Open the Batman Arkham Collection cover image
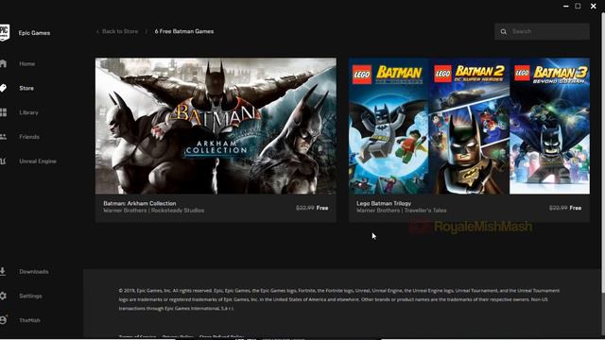The image size is (605, 340). click(216, 126)
